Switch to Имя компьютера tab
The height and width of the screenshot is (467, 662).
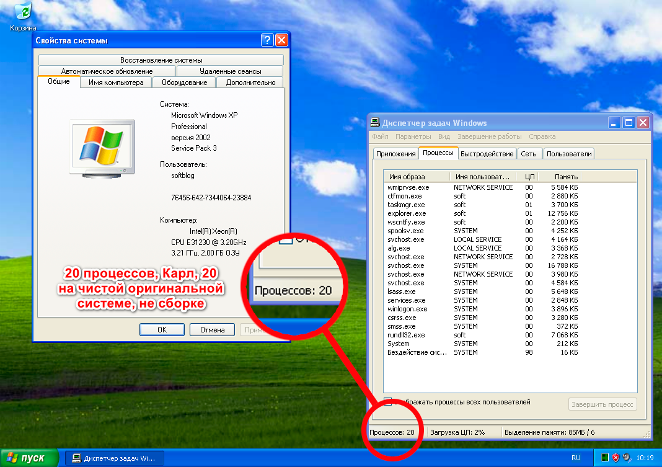click(116, 82)
